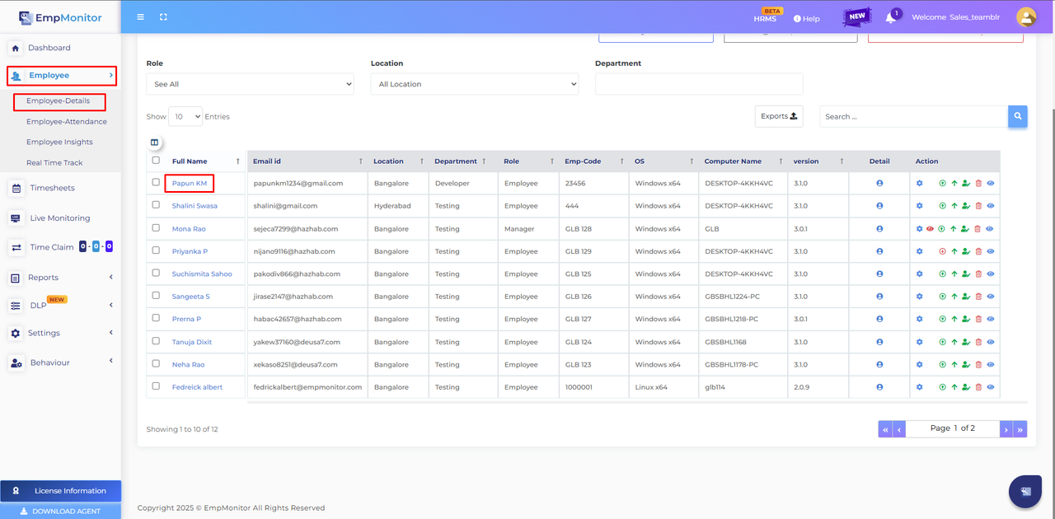Check the box for Shalini Swasa

click(156, 205)
